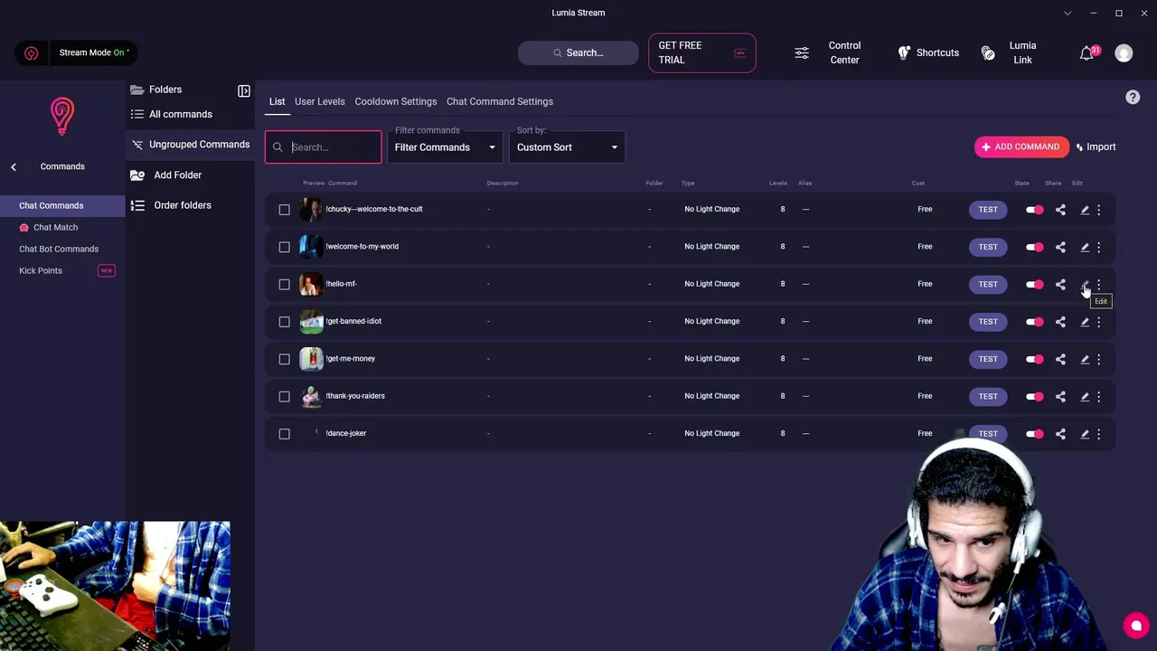
Task: Share the !get-banned-idiot command
Action: click(1060, 322)
